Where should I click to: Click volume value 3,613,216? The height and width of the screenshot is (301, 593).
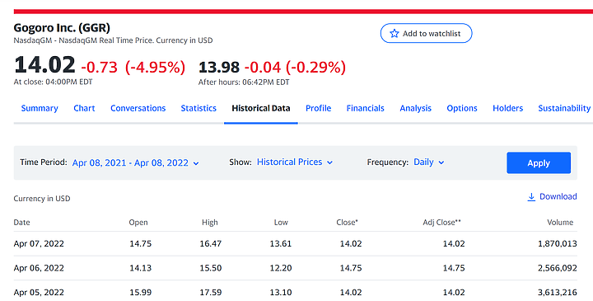tap(558, 292)
